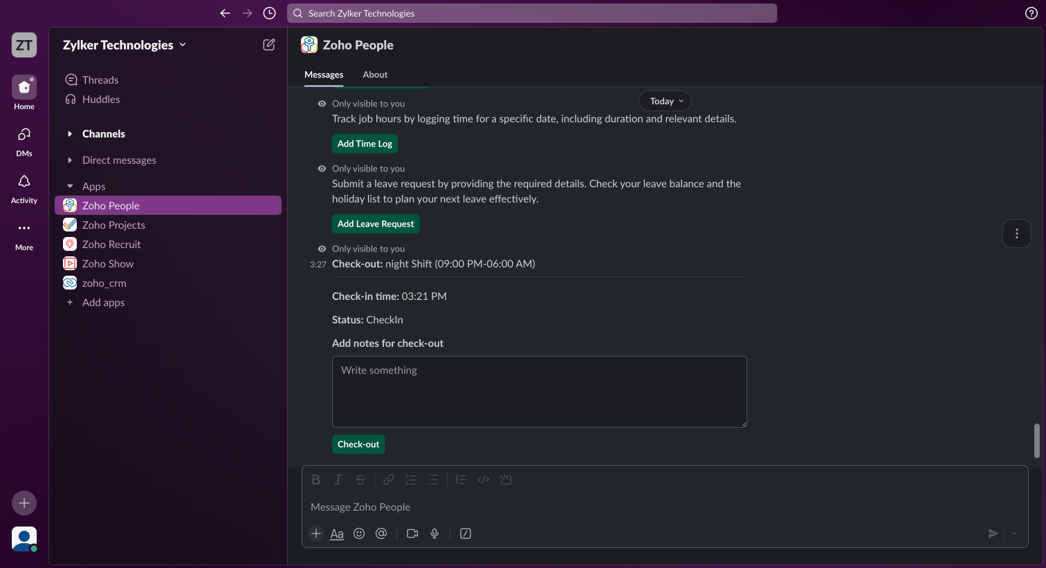
Task: Click the Add Leave Request button
Action: pos(376,224)
